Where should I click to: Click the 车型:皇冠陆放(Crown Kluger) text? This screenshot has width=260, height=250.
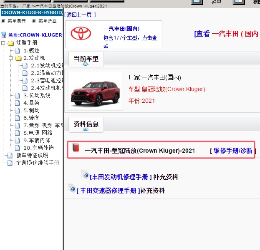coord(167,89)
